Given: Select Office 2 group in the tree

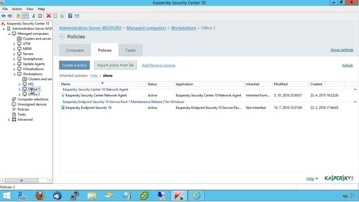Looking at the screenshot, I should coord(34,94).
